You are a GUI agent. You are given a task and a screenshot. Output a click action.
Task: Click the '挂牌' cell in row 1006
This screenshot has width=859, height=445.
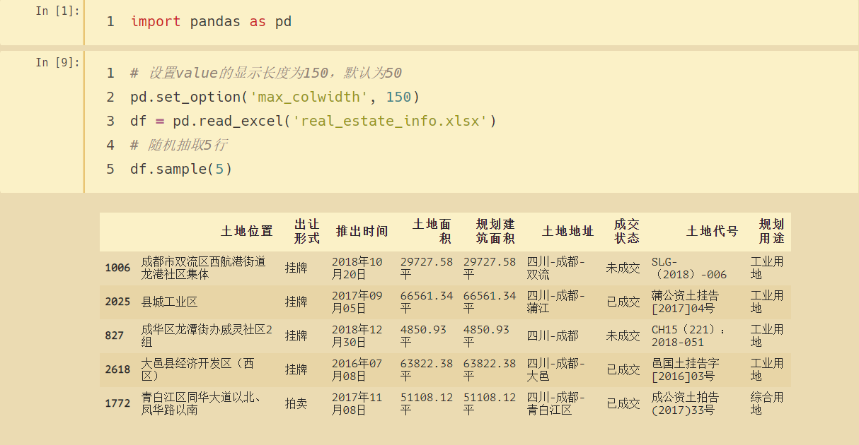coord(296,268)
